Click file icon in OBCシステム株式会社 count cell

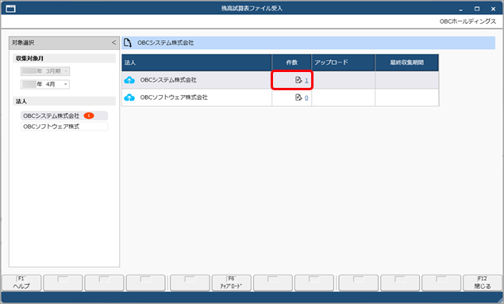click(x=298, y=80)
